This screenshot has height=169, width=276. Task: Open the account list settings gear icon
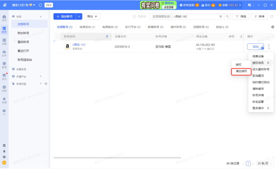pyautogui.click(x=272, y=27)
